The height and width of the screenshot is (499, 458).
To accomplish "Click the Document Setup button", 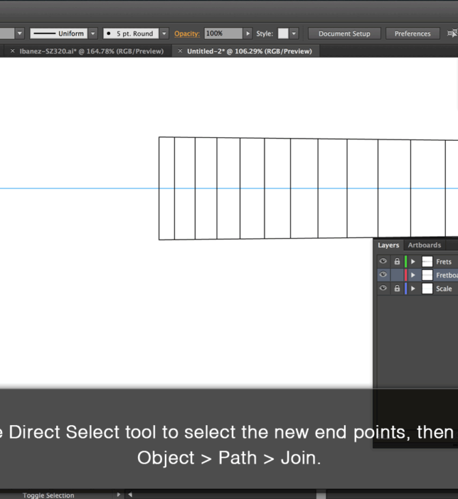I will pyautogui.click(x=344, y=33).
